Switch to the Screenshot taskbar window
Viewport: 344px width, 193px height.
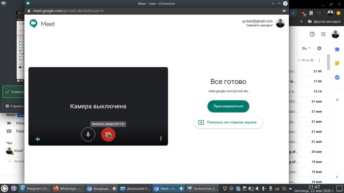tap(202, 188)
